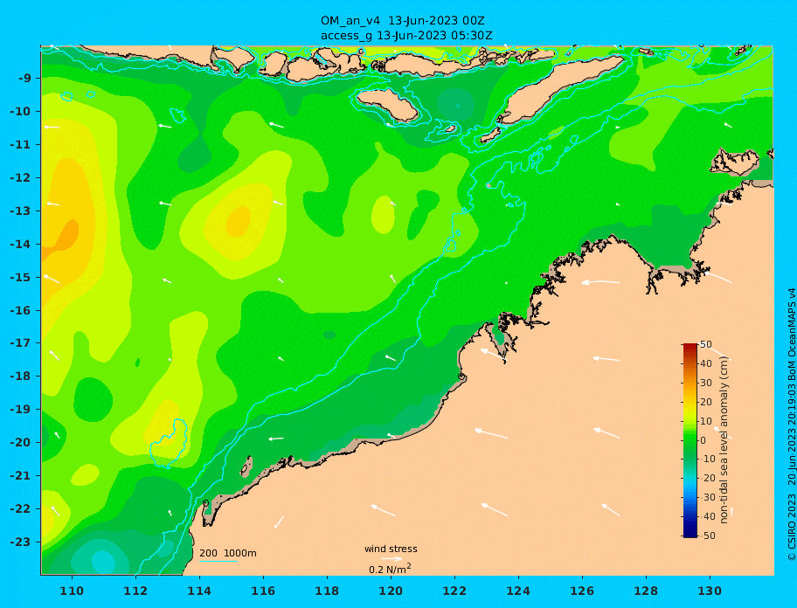
Task: Click the latitude axis label "-9"
Action: click(x=25, y=79)
